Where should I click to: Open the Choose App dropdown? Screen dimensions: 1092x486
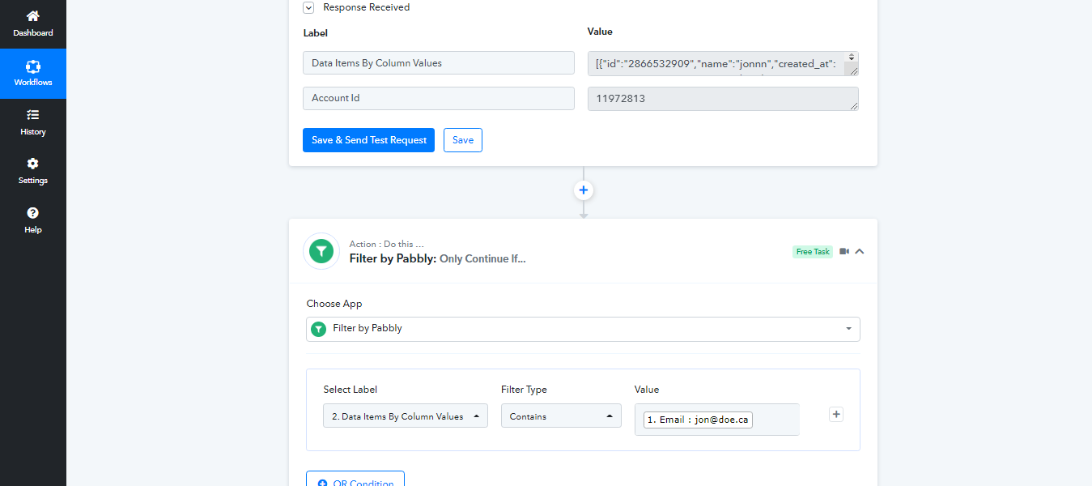pos(583,329)
